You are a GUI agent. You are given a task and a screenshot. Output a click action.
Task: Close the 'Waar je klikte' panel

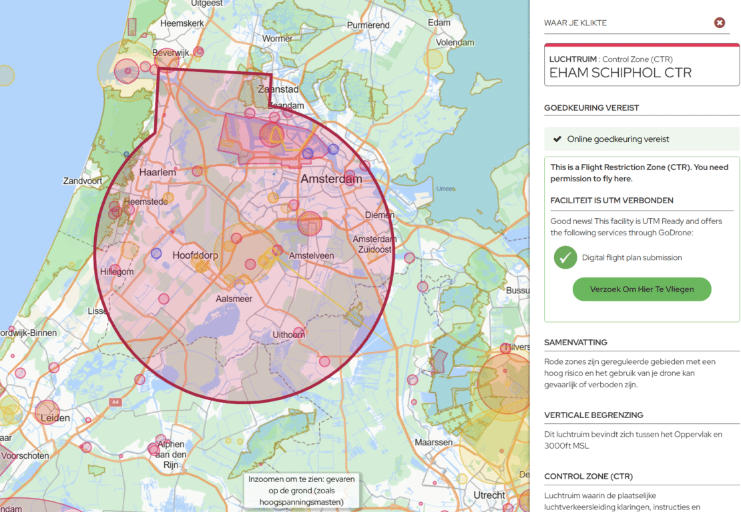pyautogui.click(x=720, y=23)
